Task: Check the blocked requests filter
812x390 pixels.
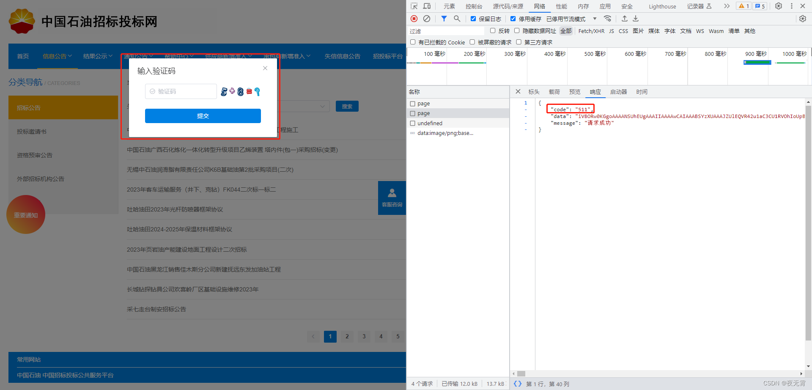Action: pos(472,42)
